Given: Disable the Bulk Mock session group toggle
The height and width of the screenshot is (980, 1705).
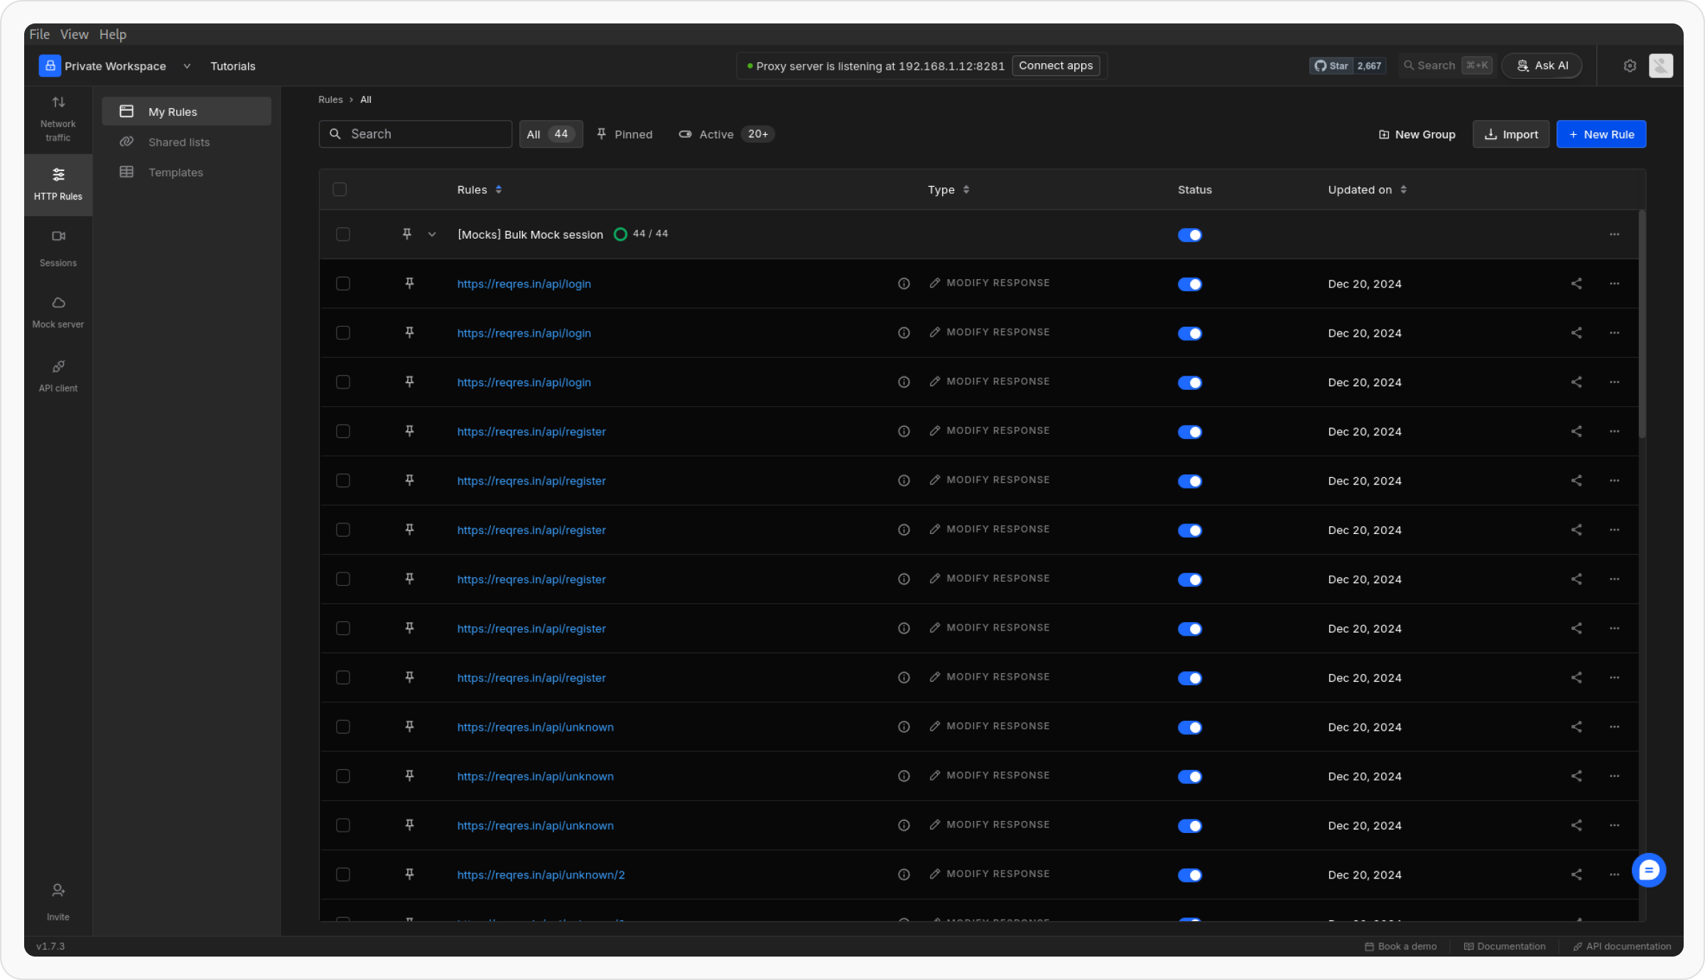Looking at the screenshot, I should [x=1190, y=235].
